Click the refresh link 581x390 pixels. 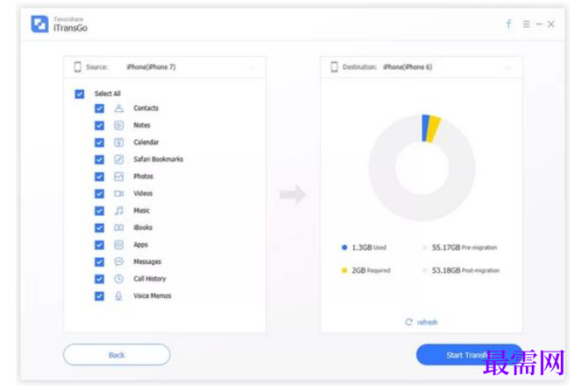point(428,323)
